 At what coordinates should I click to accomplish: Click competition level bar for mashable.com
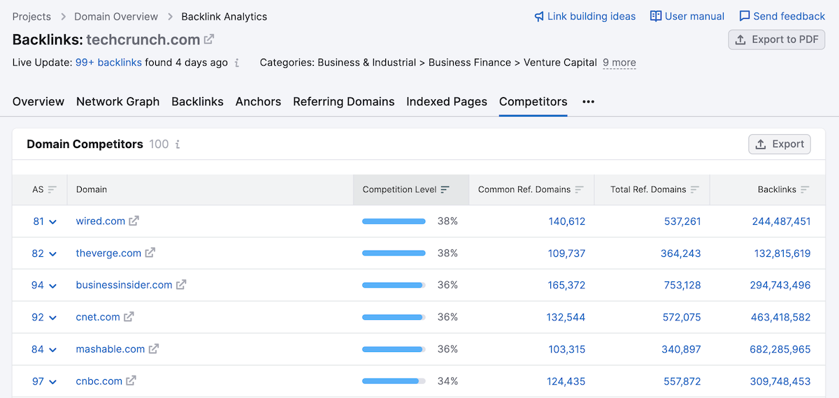coord(394,349)
